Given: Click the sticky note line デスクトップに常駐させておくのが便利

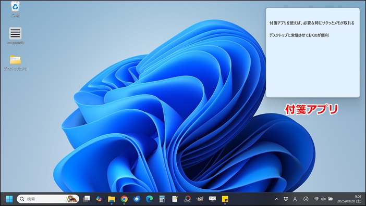Looking at the screenshot, I should [x=299, y=35].
